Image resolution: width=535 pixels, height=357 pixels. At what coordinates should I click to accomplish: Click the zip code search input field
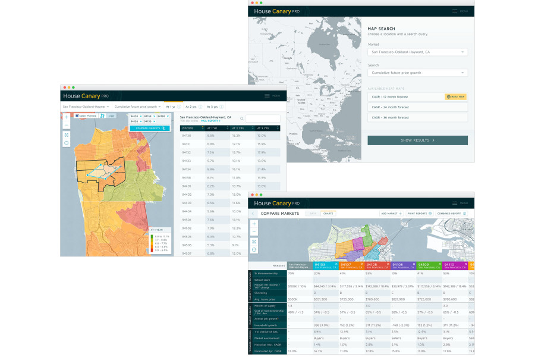[x=263, y=118]
